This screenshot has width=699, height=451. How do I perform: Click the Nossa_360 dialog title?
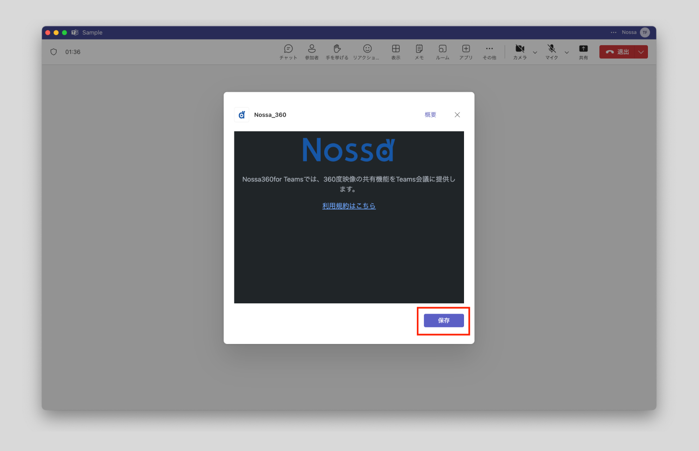coord(270,114)
